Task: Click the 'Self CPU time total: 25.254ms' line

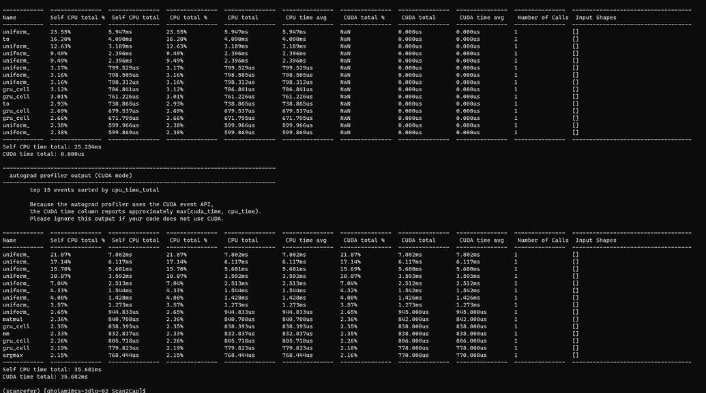Action: pyautogui.click(x=52, y=146)
